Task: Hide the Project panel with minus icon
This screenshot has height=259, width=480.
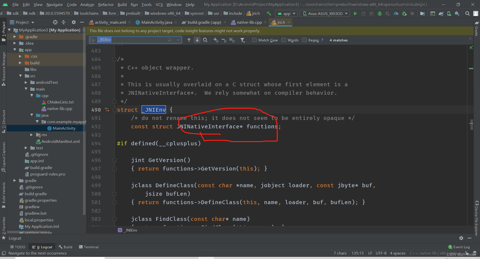Action: coord(82,22)
